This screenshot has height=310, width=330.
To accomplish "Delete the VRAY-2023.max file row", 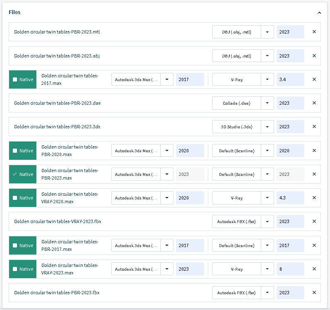I will (314, 269).
